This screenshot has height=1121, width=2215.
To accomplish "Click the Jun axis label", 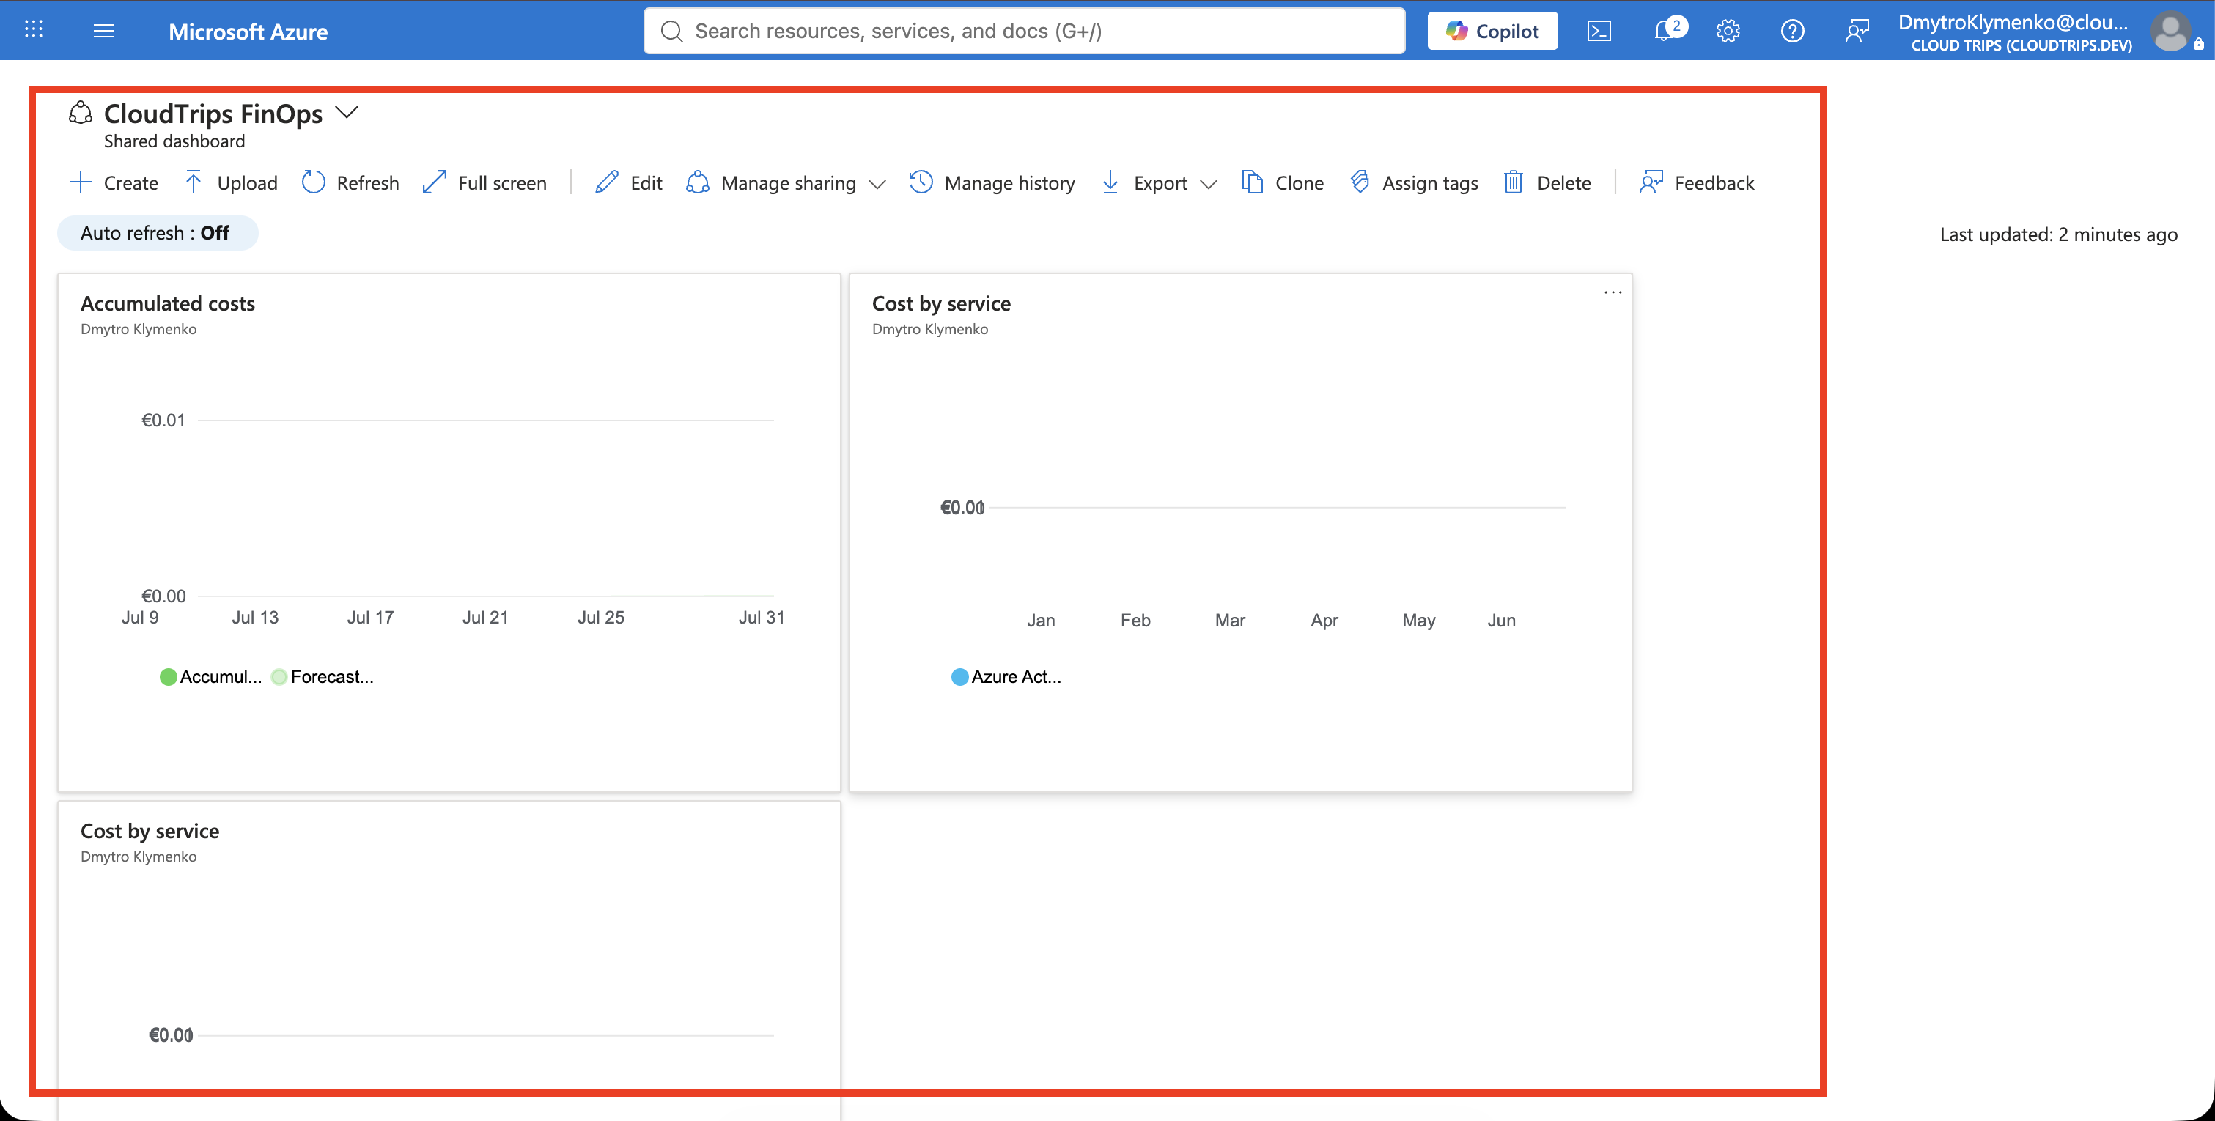I will click(1501, 621).
